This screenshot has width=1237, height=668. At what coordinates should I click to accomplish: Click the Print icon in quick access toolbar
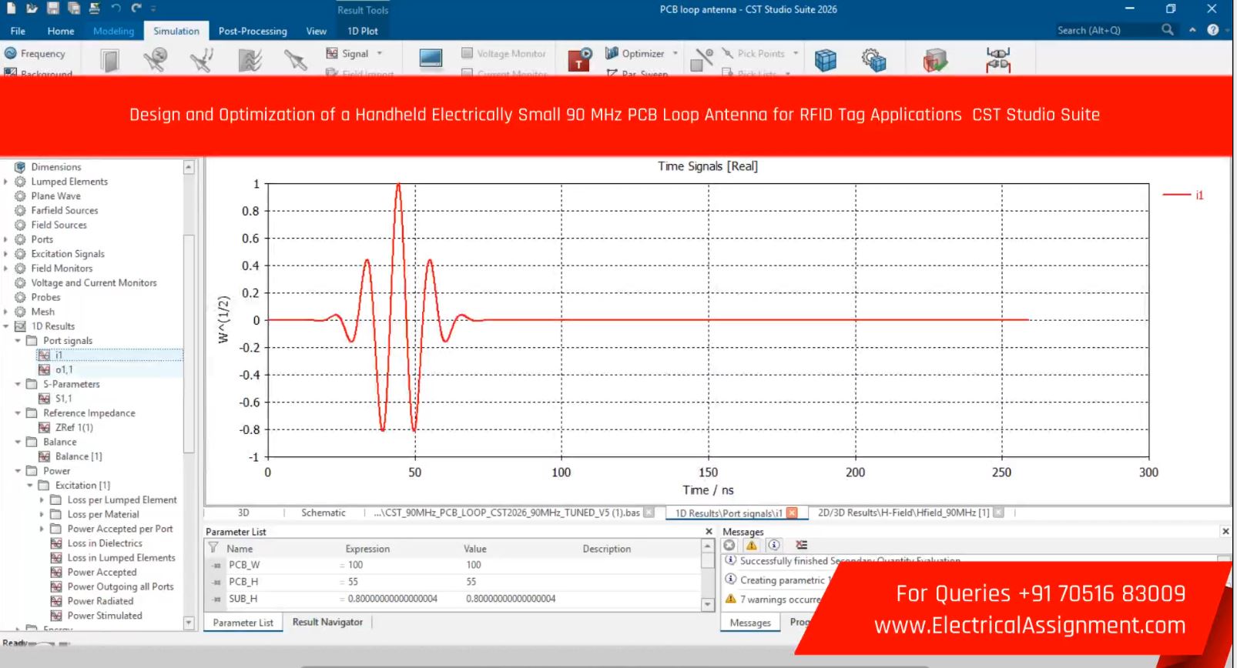[x=94, y=8]
